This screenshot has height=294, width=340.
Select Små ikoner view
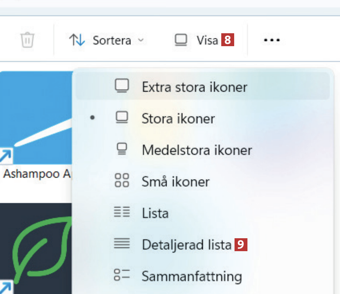pyautogui.click(x=202, y=181)
